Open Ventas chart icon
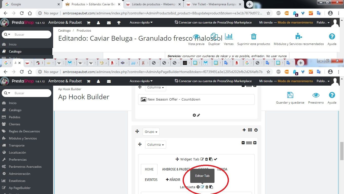This screenshot has width=344, height=194. pos(229,37)
